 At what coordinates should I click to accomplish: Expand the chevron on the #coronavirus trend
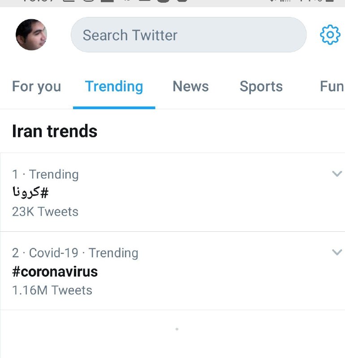pyautogui.click(x=336, y=252)
